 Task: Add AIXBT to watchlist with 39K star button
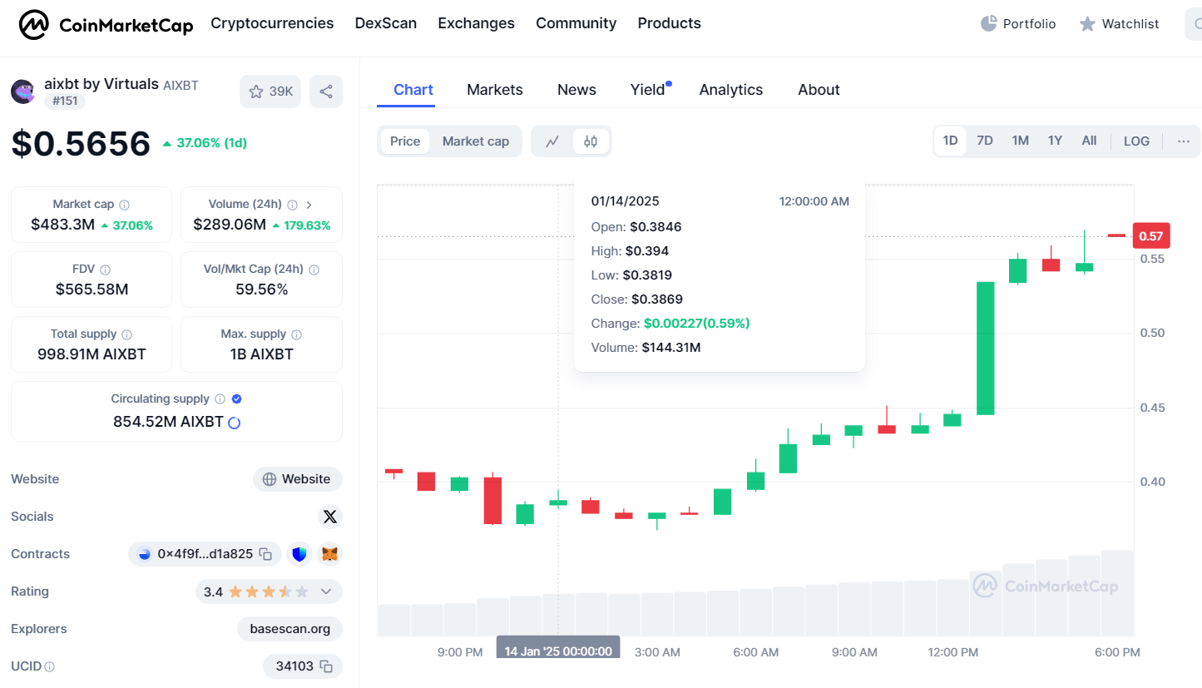pyautogui.click(x=270, y=92)
